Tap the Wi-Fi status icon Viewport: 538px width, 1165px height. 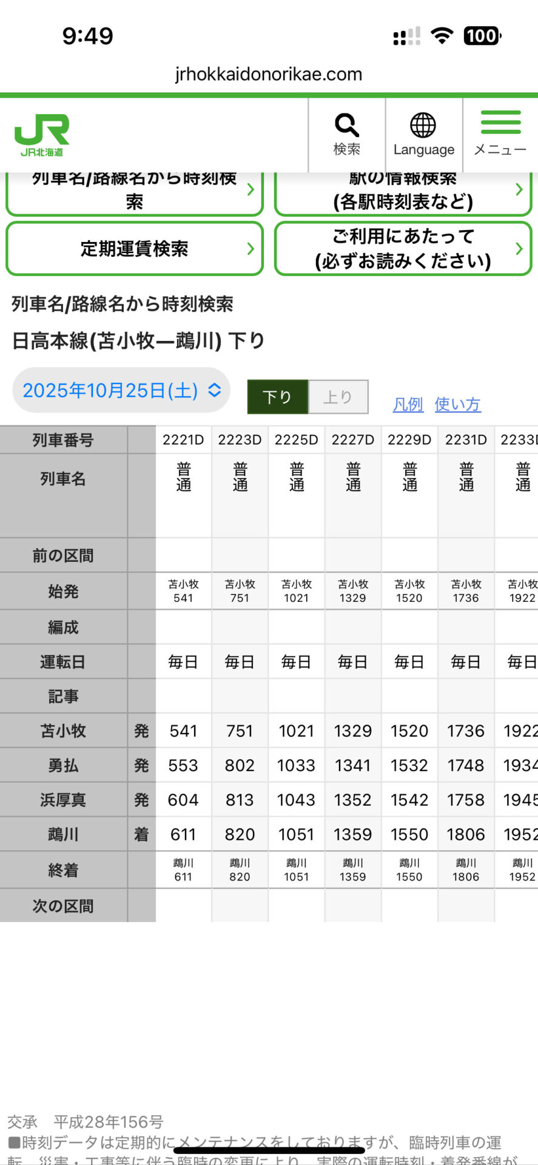442,36
